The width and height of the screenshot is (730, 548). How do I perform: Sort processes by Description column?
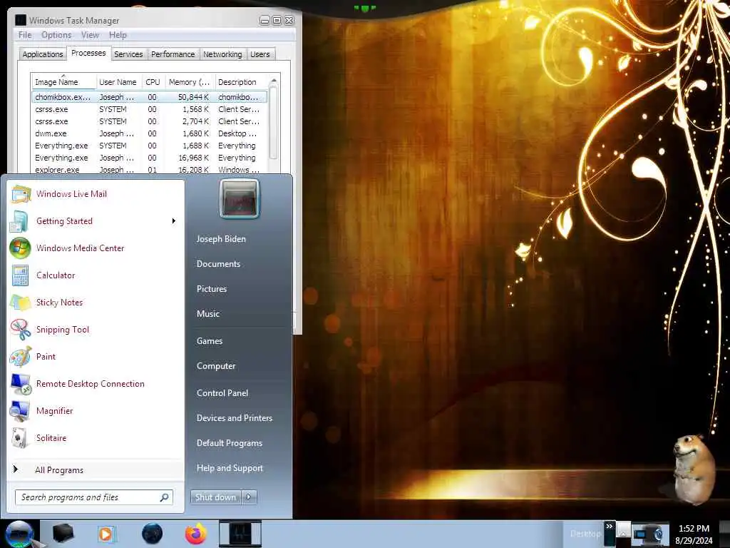(x=241, y=82)
